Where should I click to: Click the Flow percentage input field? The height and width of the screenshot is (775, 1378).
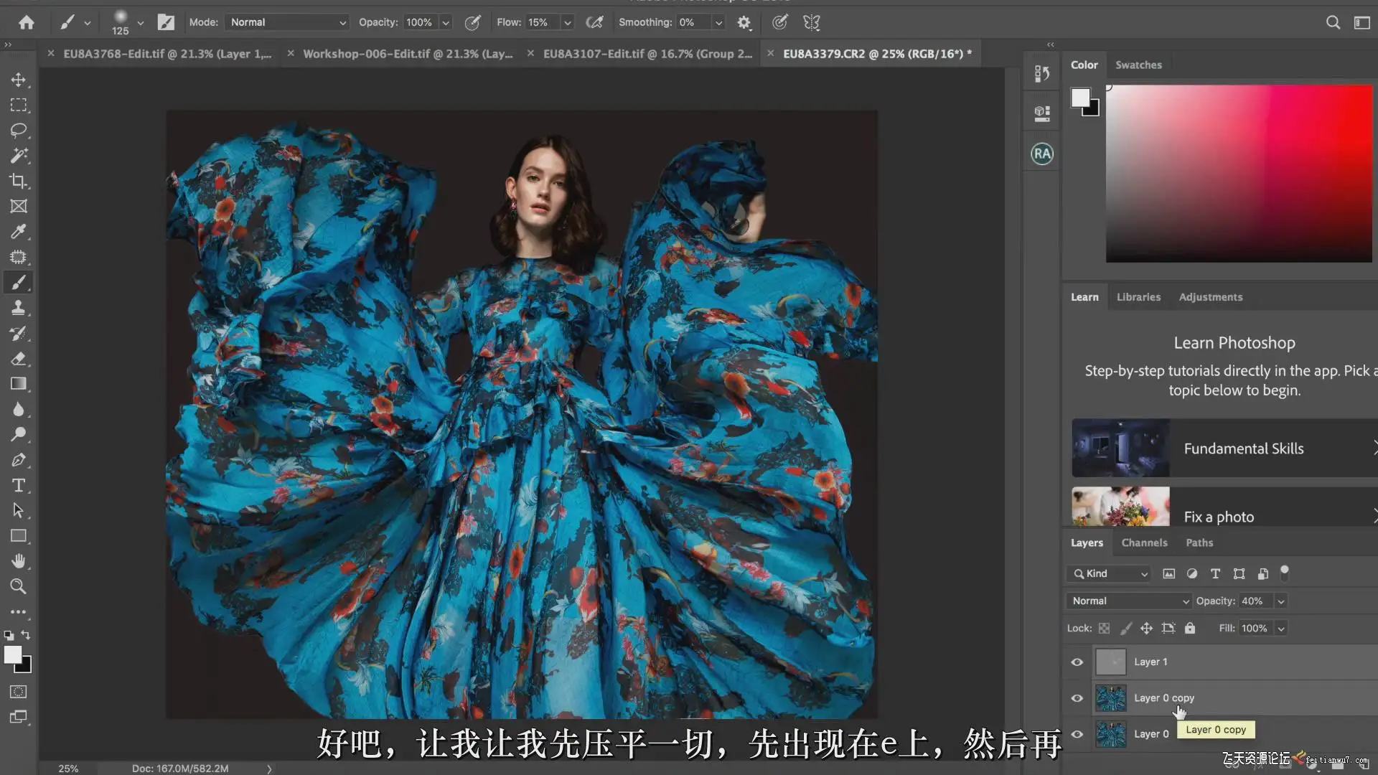pyautogui.click(x=542, y=22)
